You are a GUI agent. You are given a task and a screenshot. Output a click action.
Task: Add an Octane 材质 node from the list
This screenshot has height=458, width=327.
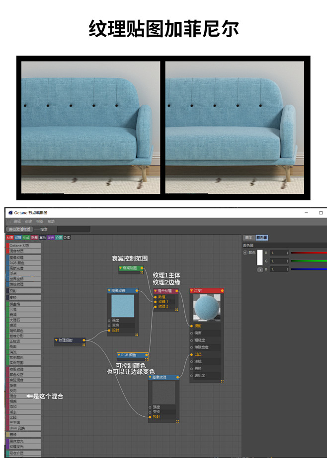pos(23,246)
